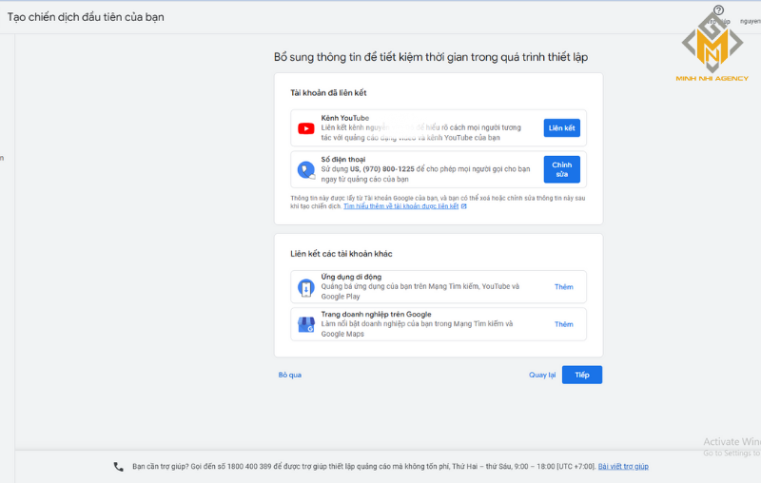The width and height of the screenshot is (761, 483).
Task: Click external-link icon after linked accounts link
Action: pyautogui.click(x=464, y=206)
